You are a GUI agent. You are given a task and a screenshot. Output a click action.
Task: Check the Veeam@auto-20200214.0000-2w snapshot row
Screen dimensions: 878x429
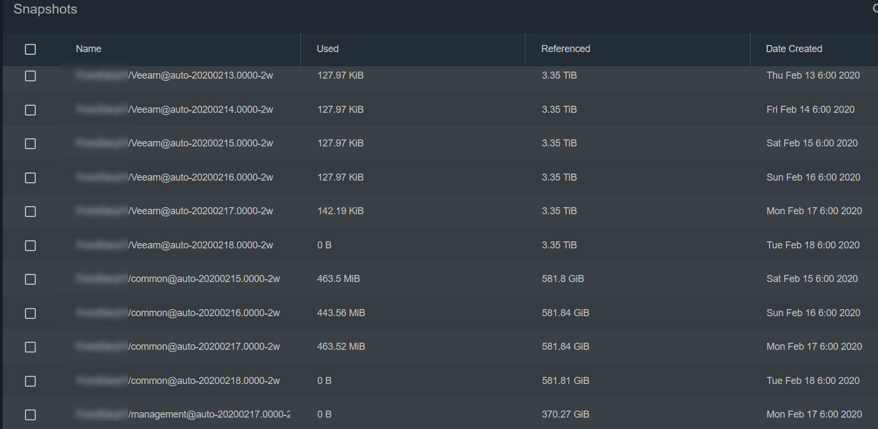coord(30,110)
